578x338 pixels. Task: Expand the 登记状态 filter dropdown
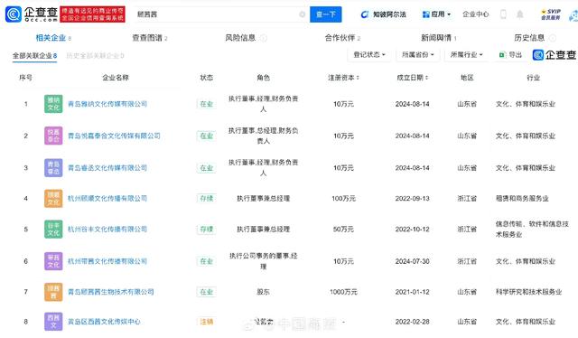(x=369, y=55)
